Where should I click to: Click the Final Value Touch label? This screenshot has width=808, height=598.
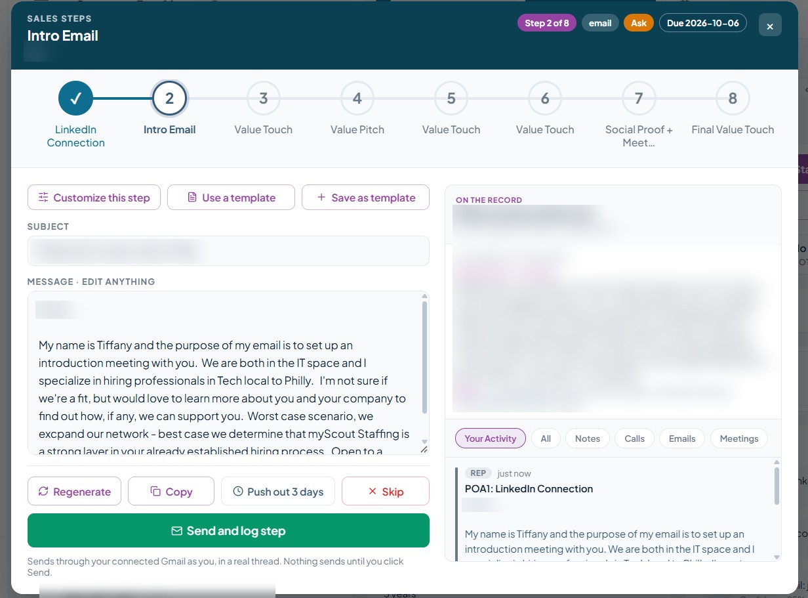tap(733, 129)
